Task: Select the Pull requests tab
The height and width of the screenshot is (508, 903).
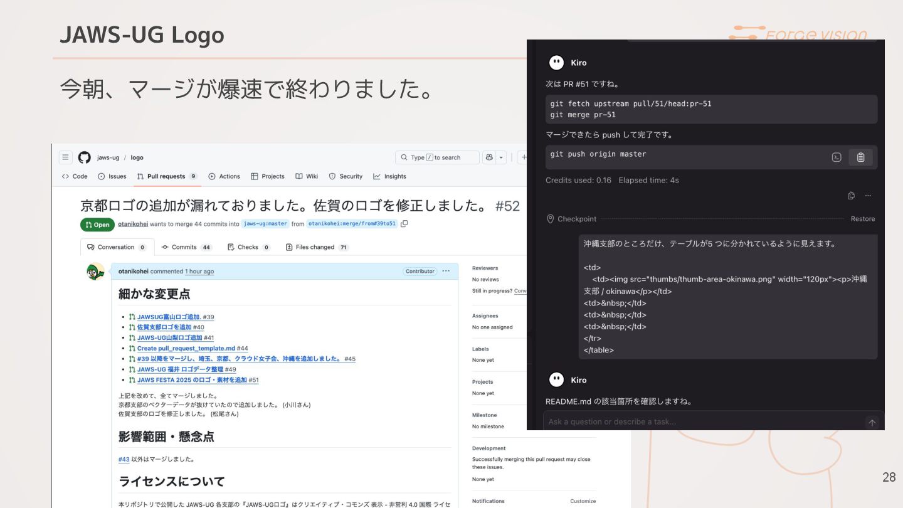Action: click(167, 176)
